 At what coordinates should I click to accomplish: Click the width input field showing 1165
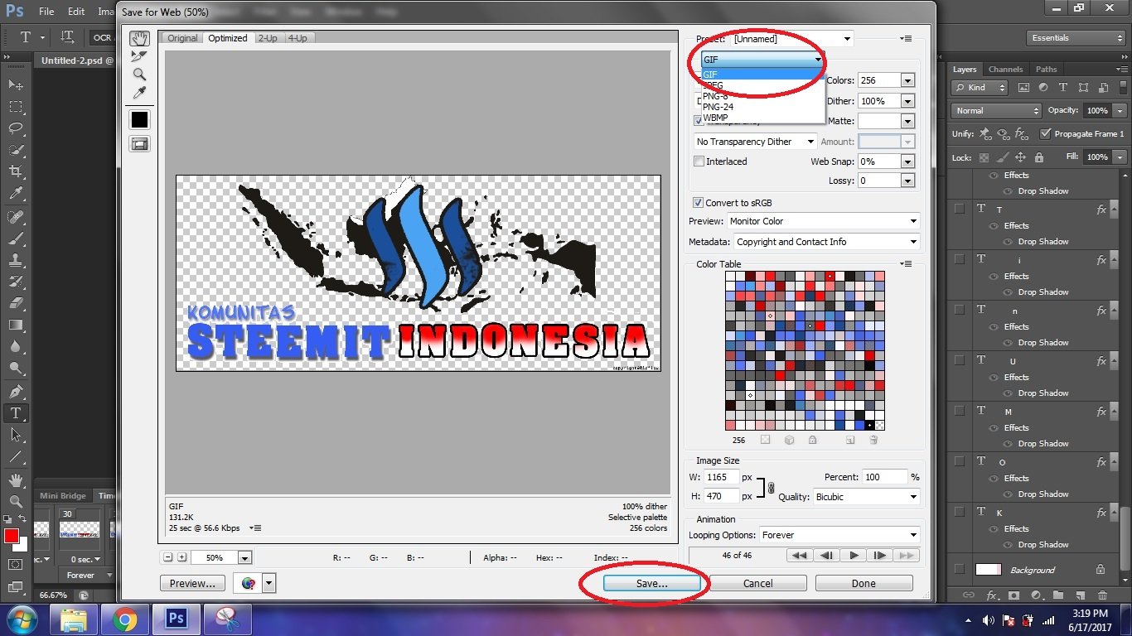[720, 477]
